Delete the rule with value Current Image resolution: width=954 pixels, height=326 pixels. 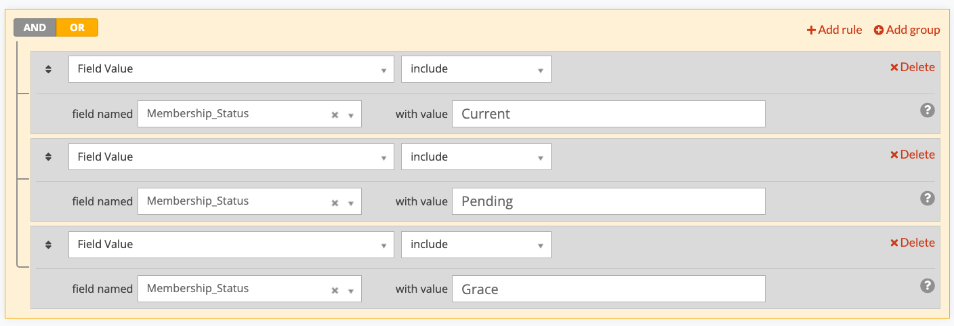point(912,67)
